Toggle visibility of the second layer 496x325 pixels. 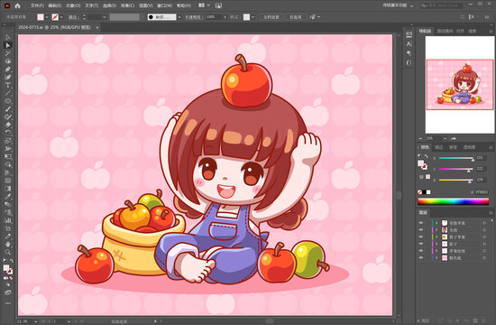[421, 229]
